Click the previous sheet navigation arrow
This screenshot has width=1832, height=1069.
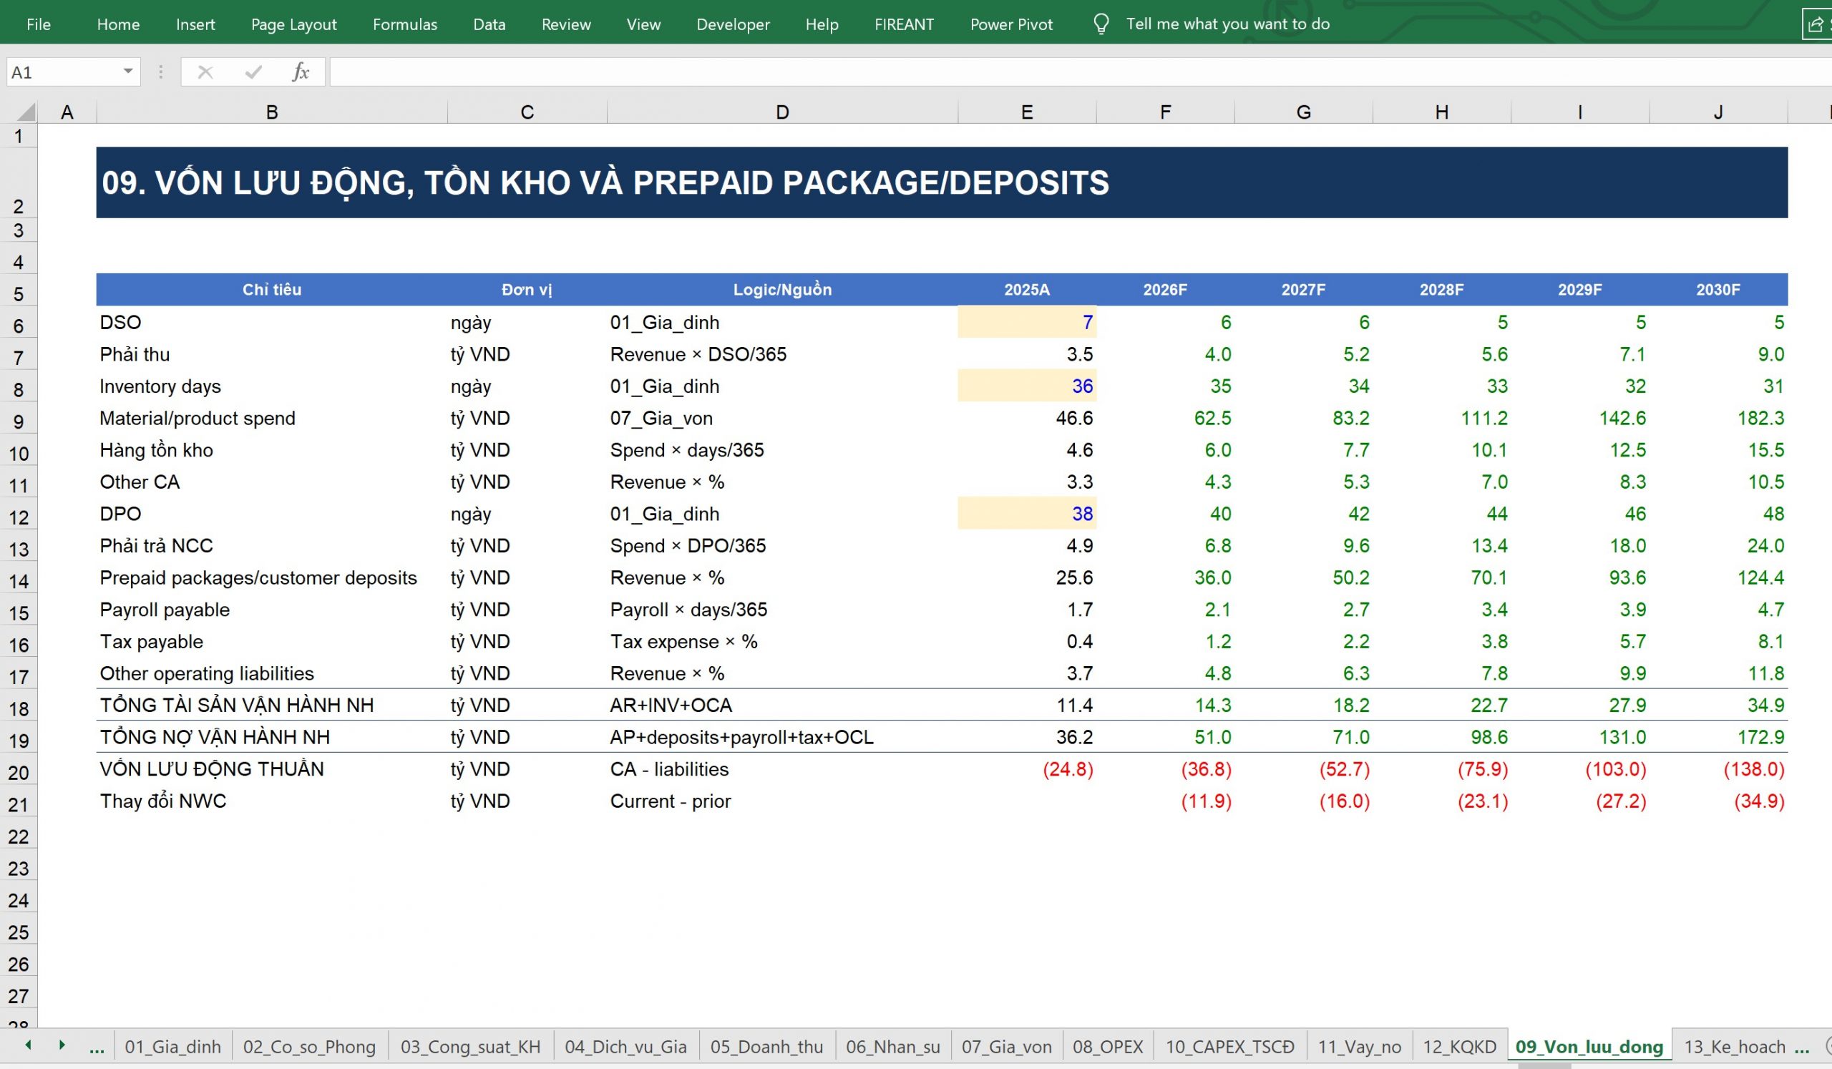coord(29,1045)
